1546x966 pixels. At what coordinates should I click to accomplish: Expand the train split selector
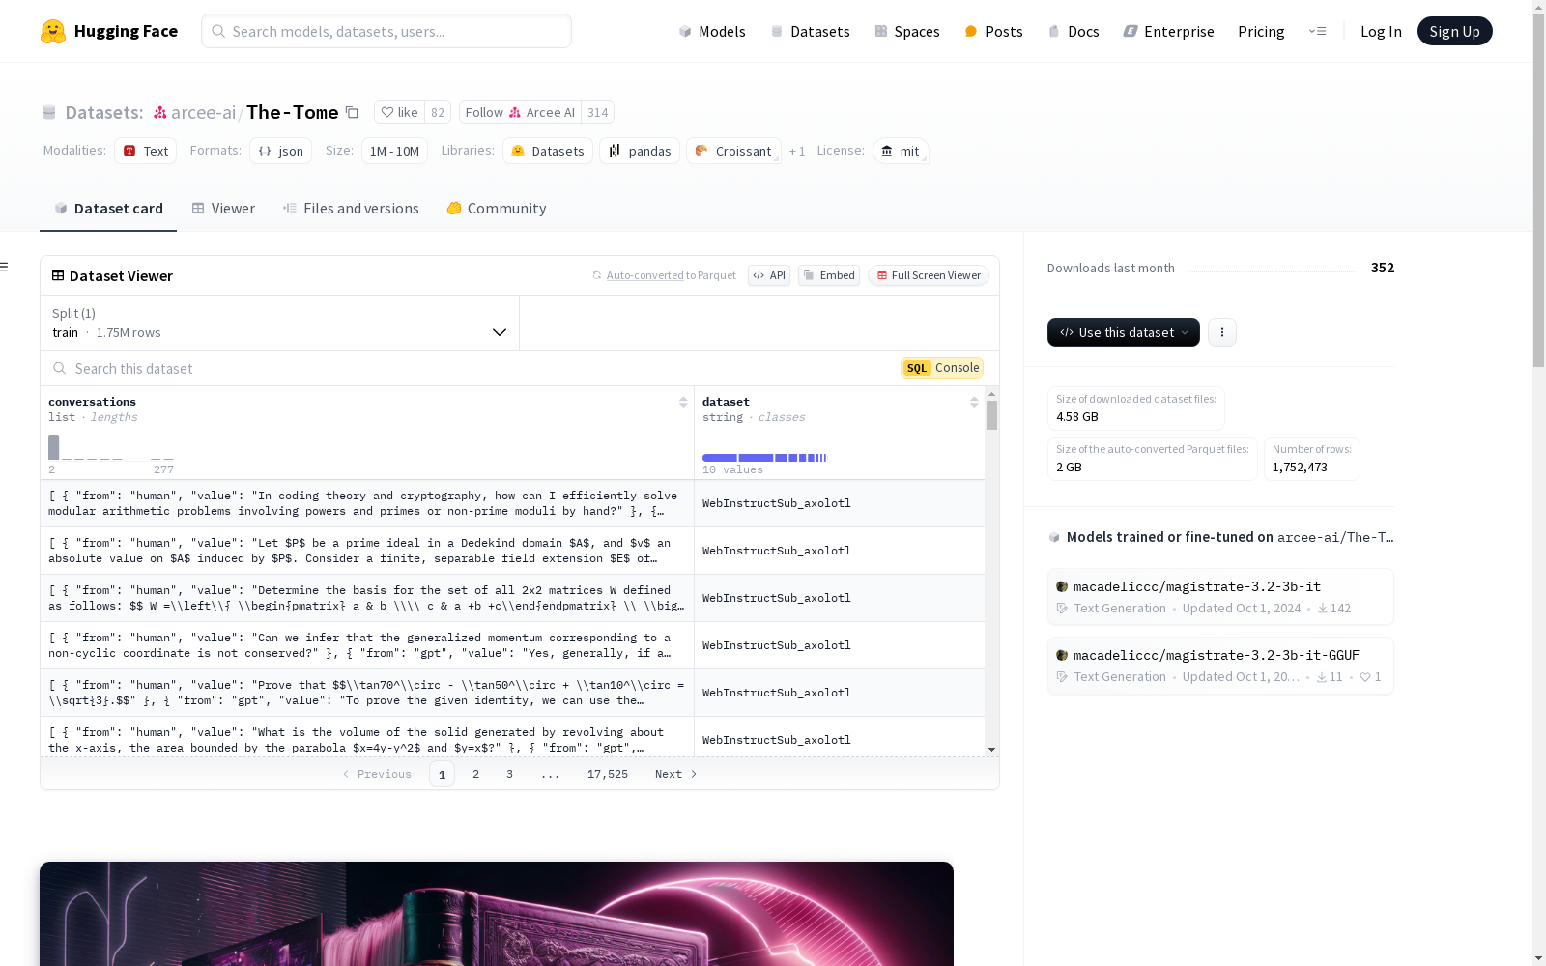pyautogui.click(x=280, y=323)
